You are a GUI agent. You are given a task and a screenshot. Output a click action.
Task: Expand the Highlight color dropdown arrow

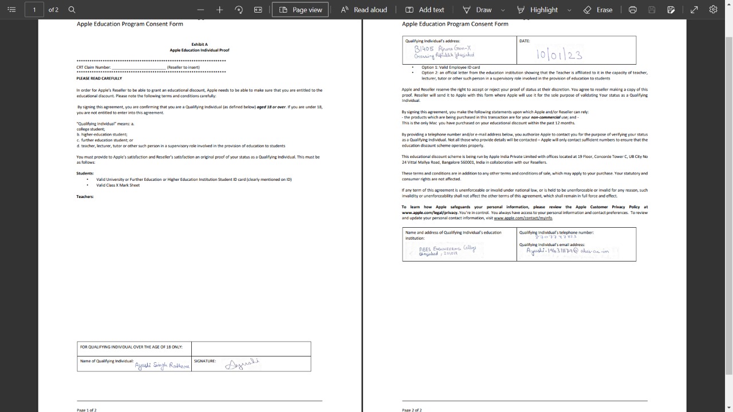[x=569, y=10]
